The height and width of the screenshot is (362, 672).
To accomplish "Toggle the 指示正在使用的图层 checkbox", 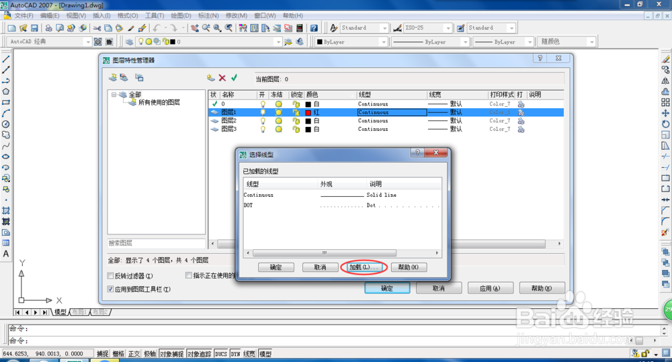I will (189, 275).
